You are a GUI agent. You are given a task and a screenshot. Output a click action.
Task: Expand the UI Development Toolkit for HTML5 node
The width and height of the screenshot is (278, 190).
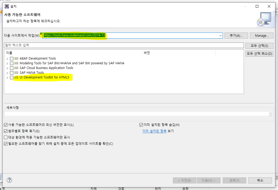[7, 78]
